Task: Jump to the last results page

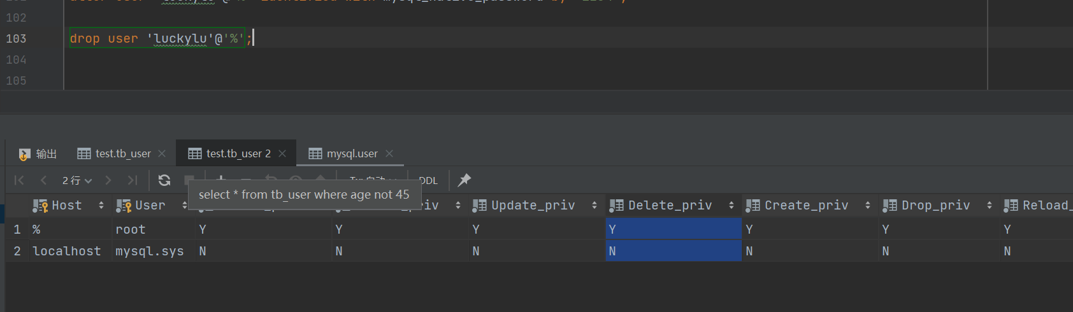Action: (133, 180)
